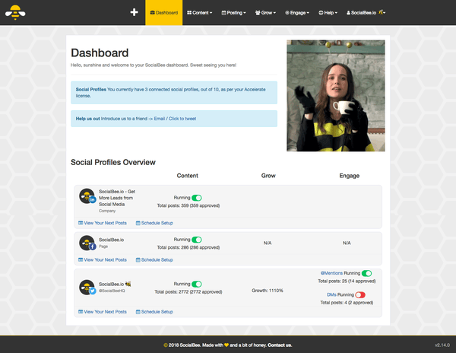Expand the Posting menu

233,12
